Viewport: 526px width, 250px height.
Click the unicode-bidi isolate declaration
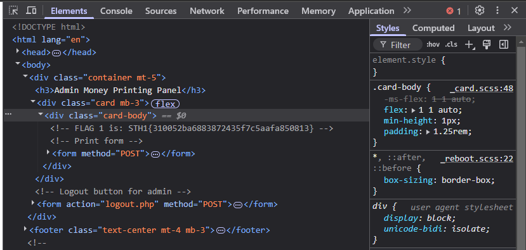(437, 229)
